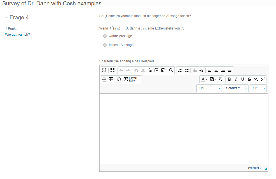
Task: Select the 'wahre Aussage' radio button
Action: [x=105, y=36]
